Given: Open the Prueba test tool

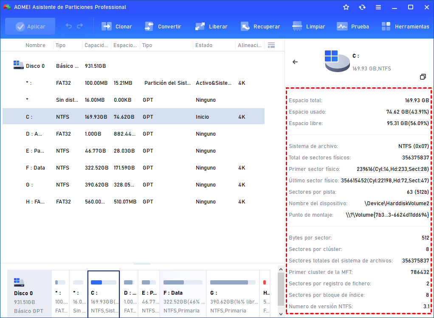Looking at the screenshot, I should 353,26.
